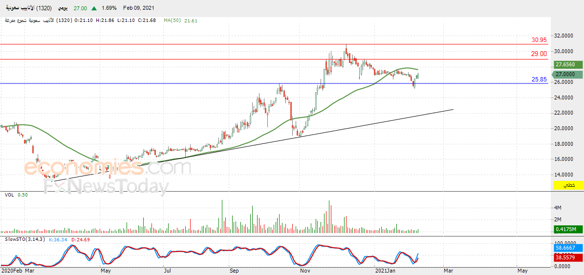Click the 4M volume axis label
Image resolution: width=584 pixels, height=275 pixels.
point(558,207)
